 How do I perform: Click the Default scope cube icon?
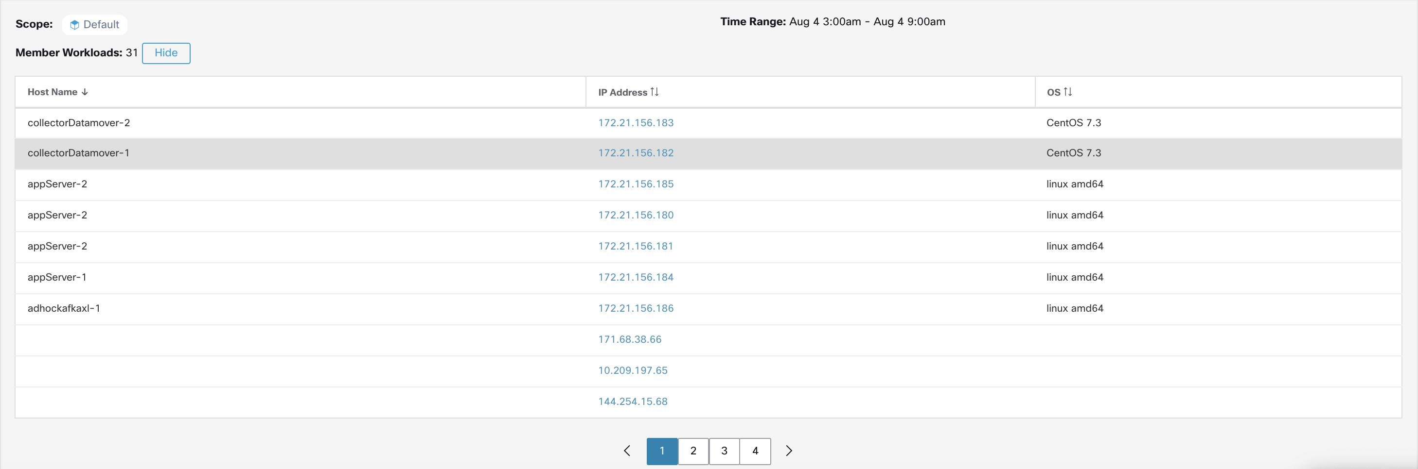click(74, 25)
